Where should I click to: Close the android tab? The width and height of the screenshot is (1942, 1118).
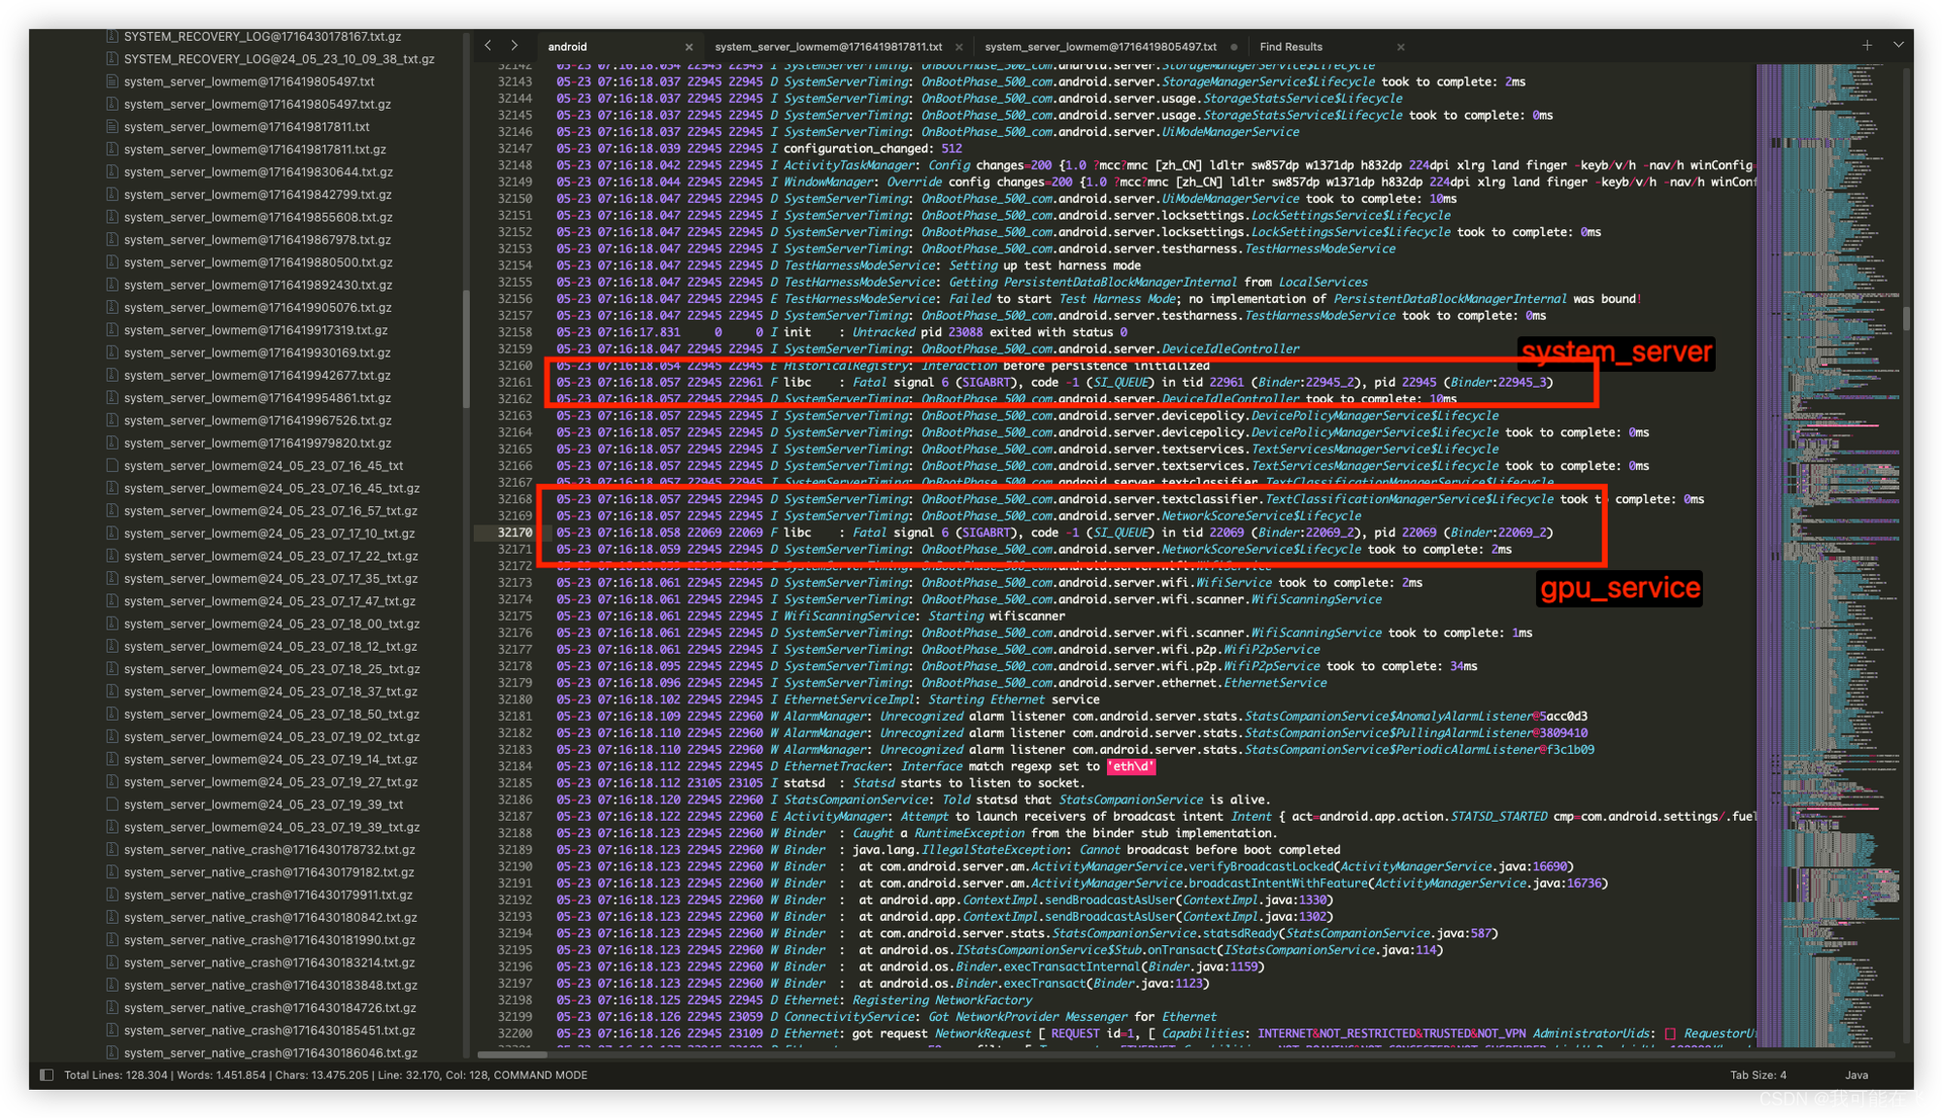(x=689, y=47)
